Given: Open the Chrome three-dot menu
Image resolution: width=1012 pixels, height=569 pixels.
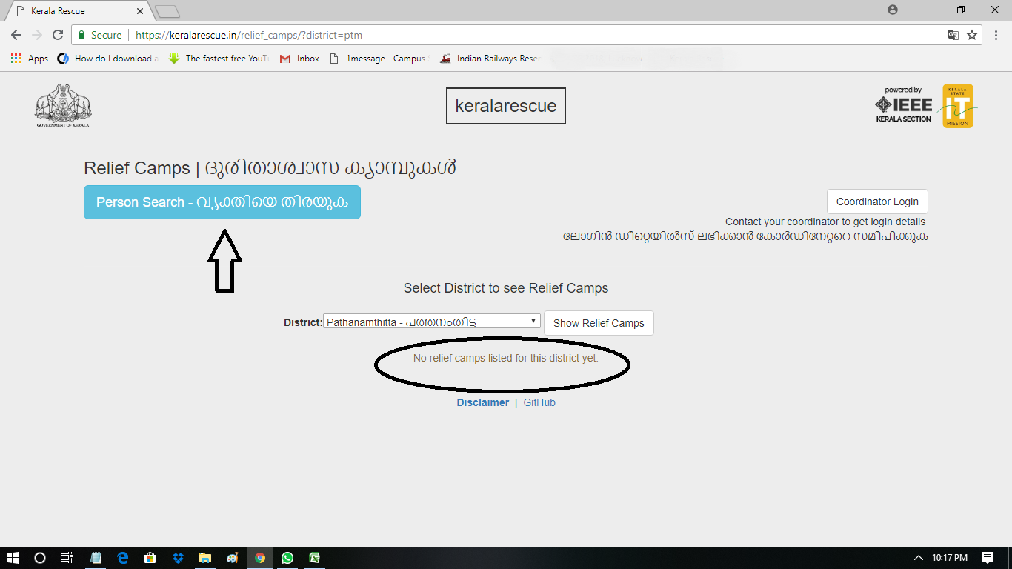Looking at the screenshot, I should tap(996, 35).
